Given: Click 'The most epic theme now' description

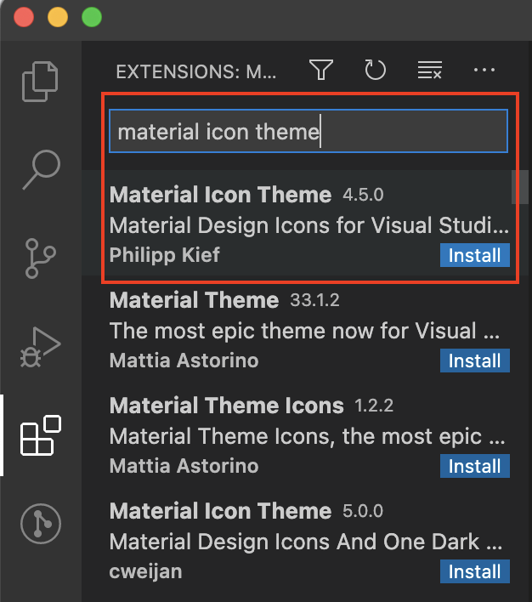Looking at the screenshot, I should pyautogui.click(x=304, y=331).
